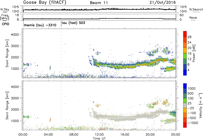Click the frequency trace in the Freq panel
Screen dimensions: 203x140
[99, 19]
